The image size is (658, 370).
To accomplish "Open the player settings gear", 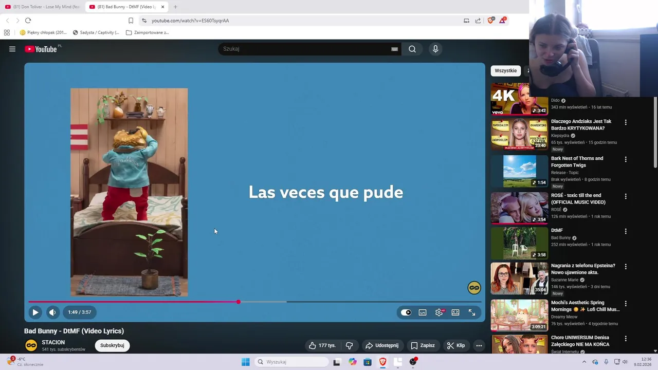I will (439, 312).
